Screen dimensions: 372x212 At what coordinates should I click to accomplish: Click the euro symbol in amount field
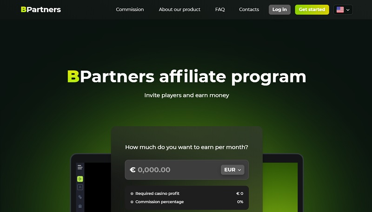point(133,170)
